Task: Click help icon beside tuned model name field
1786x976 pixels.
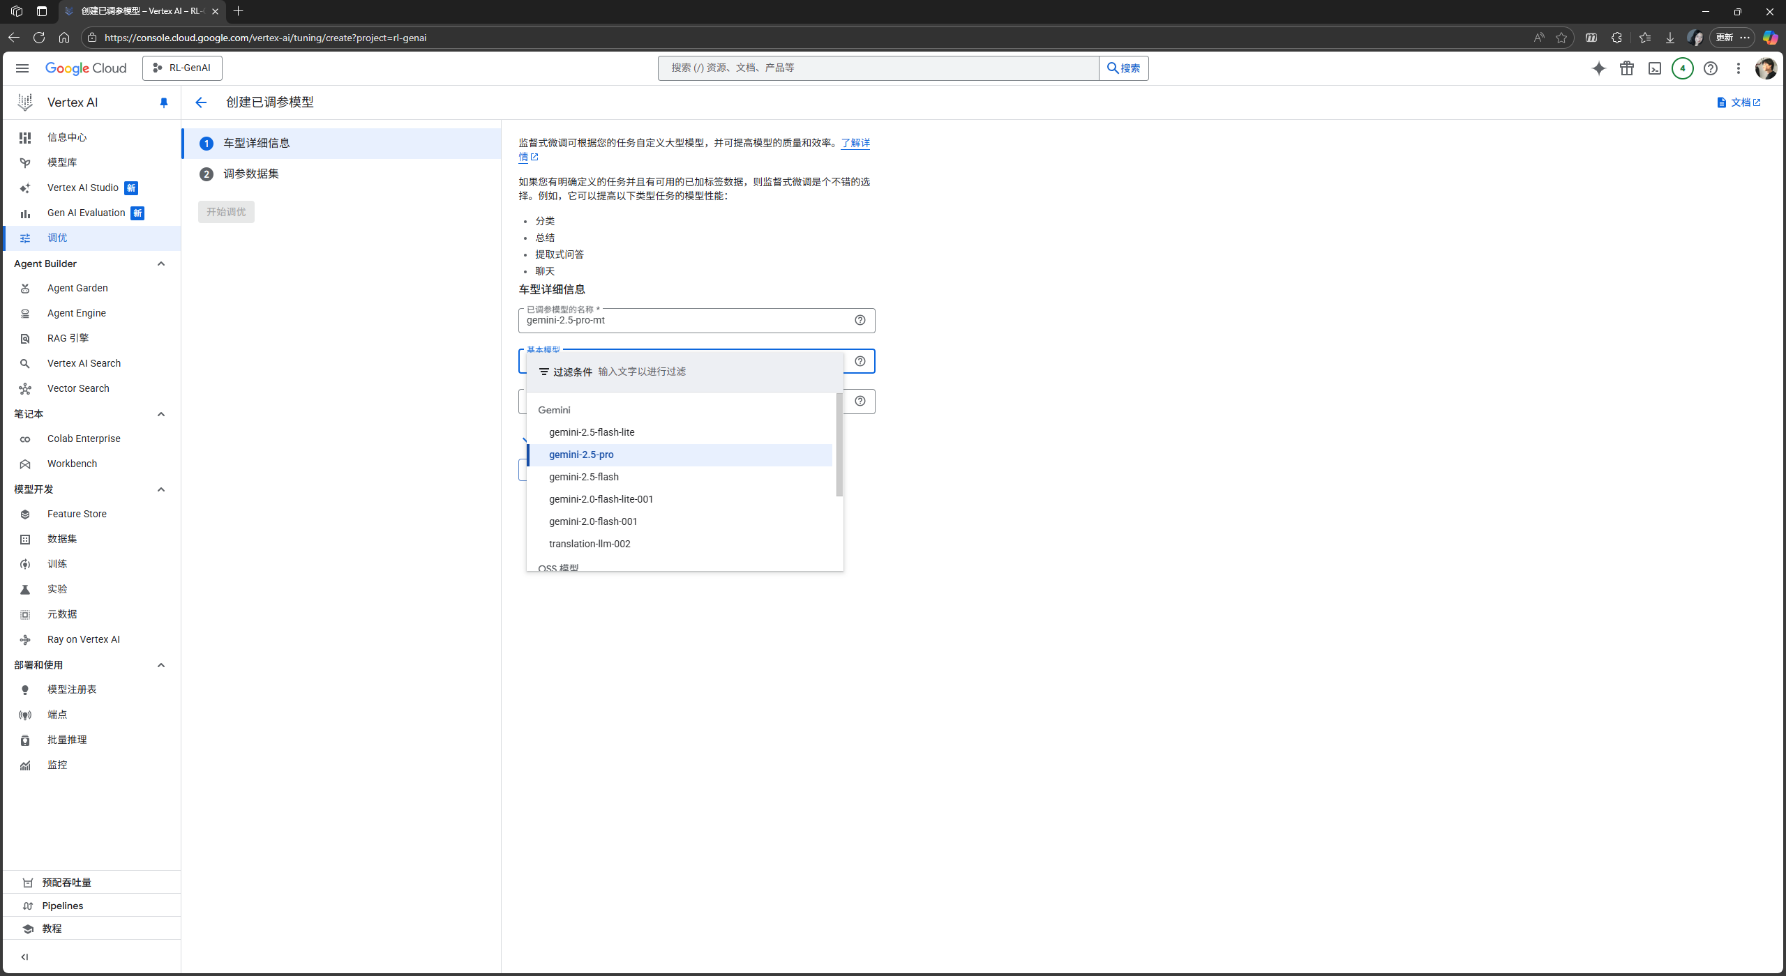Action: (860, 320)
